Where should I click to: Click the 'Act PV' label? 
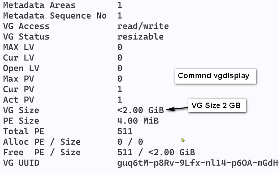click(18, 100)
